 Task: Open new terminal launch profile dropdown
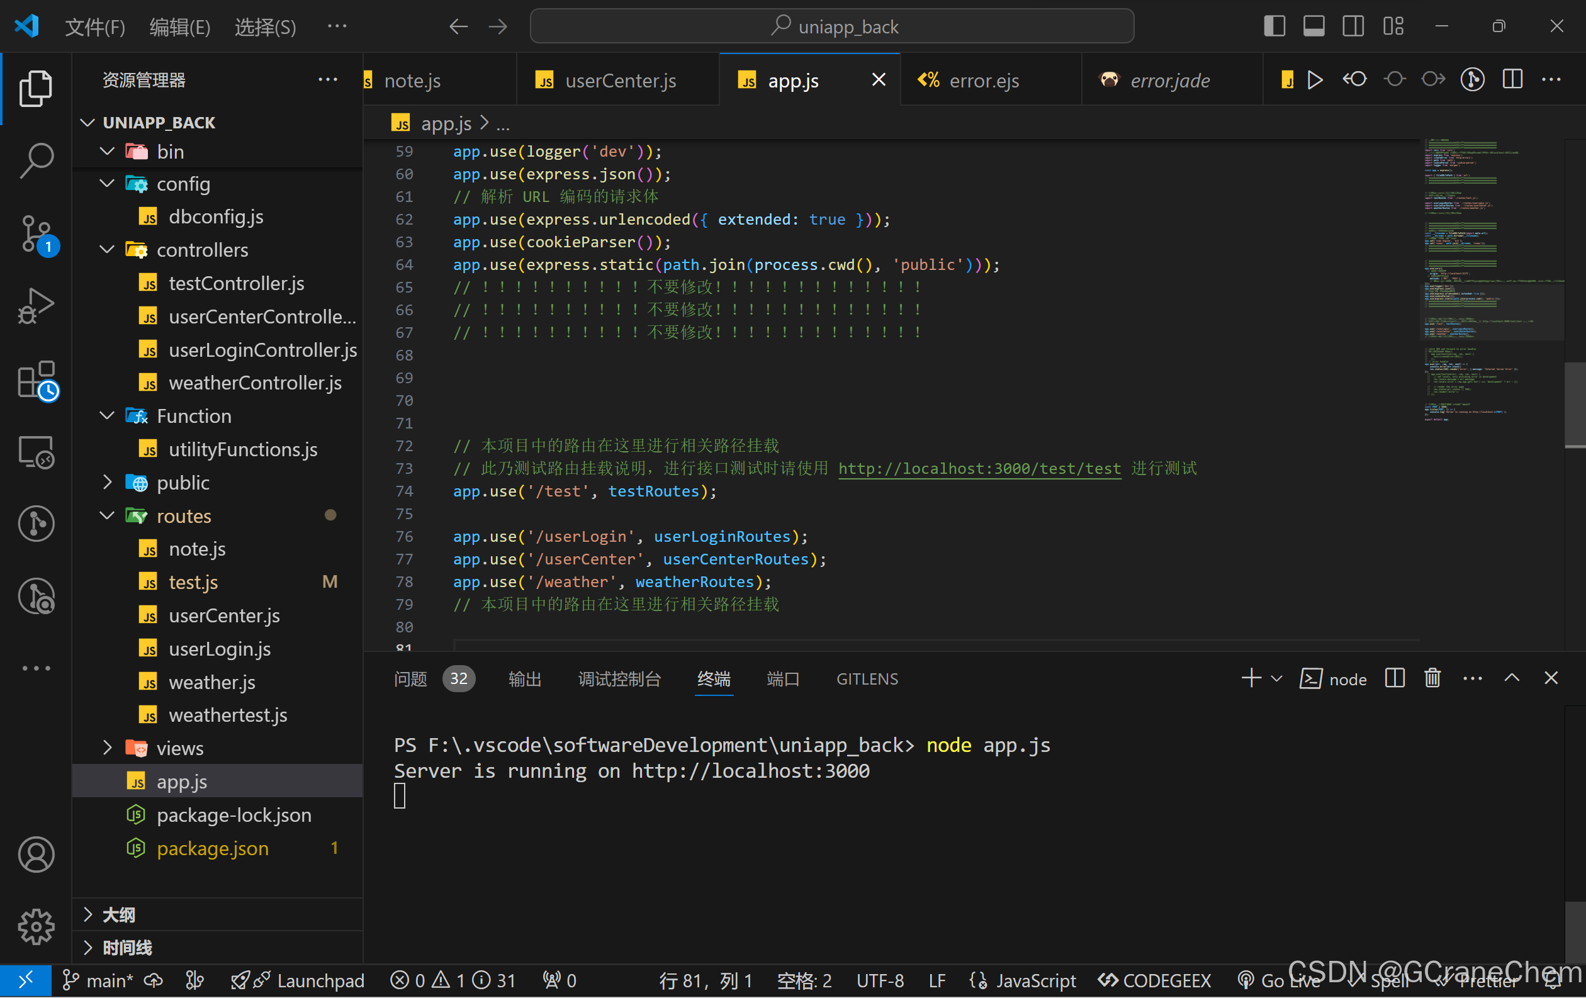1276,679
